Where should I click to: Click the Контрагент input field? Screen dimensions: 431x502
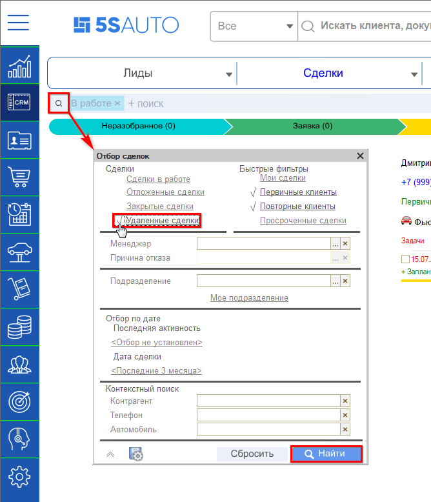point(268,401)
